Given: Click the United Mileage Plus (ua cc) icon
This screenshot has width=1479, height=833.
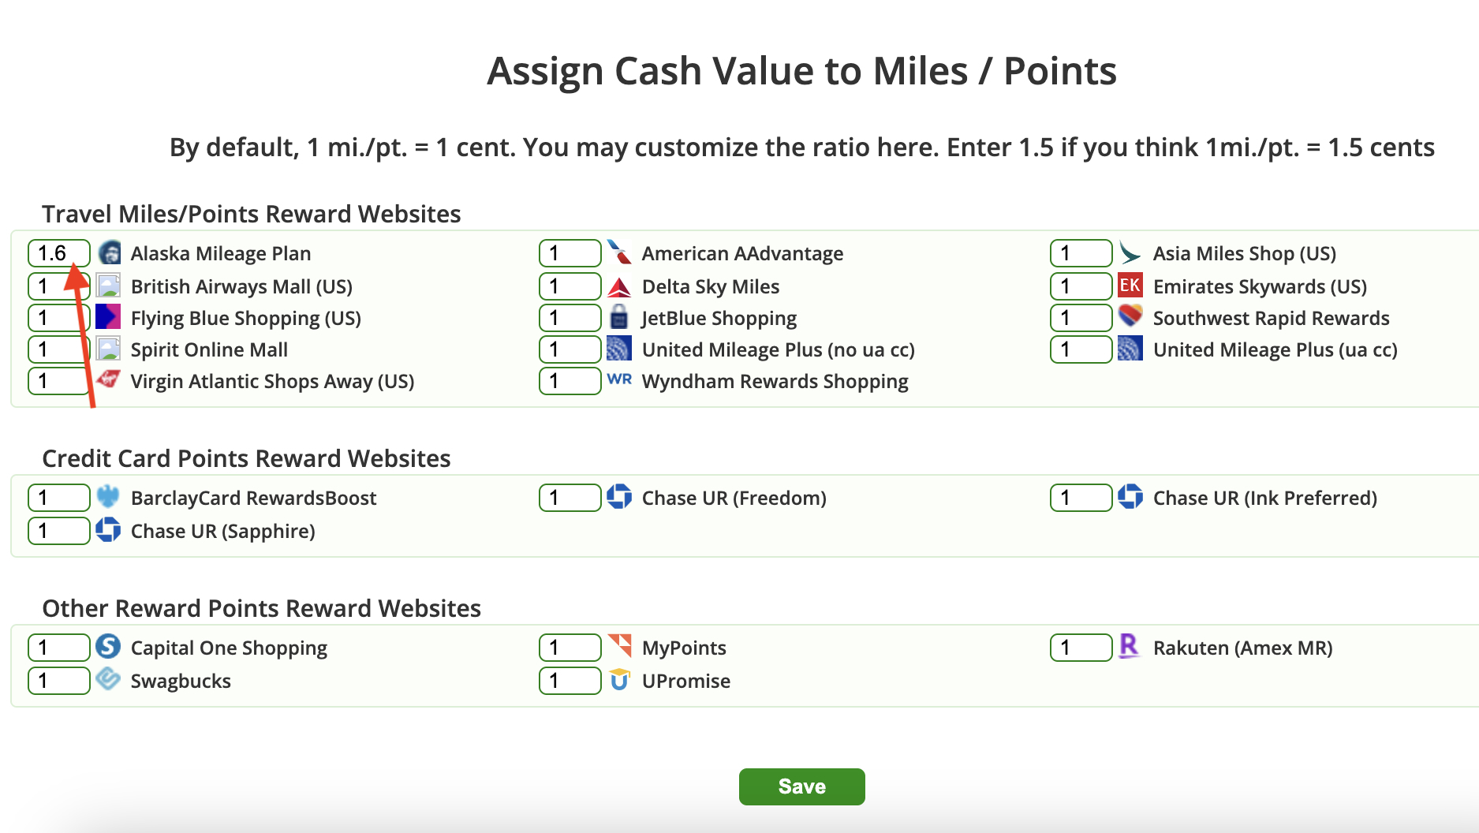Looking at the screenshot, I should click(1130, 348).
